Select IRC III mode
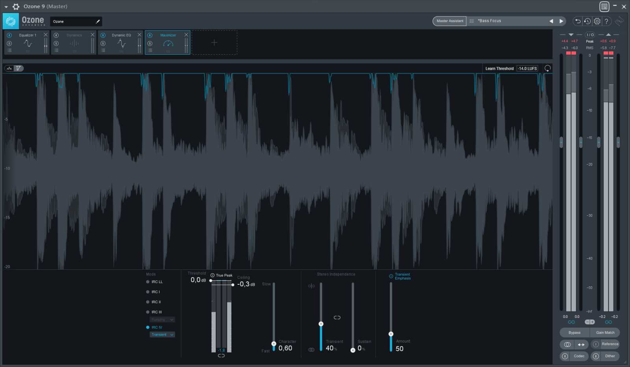This screenshot has width=630, height=367. click(x=154, y=312)
